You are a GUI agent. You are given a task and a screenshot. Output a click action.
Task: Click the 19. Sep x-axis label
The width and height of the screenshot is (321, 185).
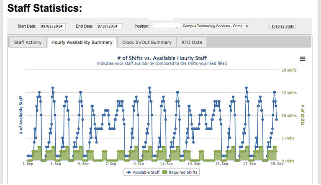[x=277, y=164]
